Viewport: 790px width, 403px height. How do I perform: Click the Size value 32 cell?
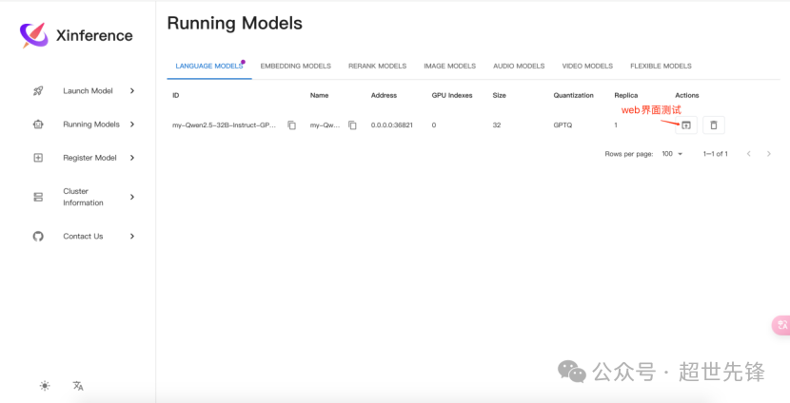point(497,125)
